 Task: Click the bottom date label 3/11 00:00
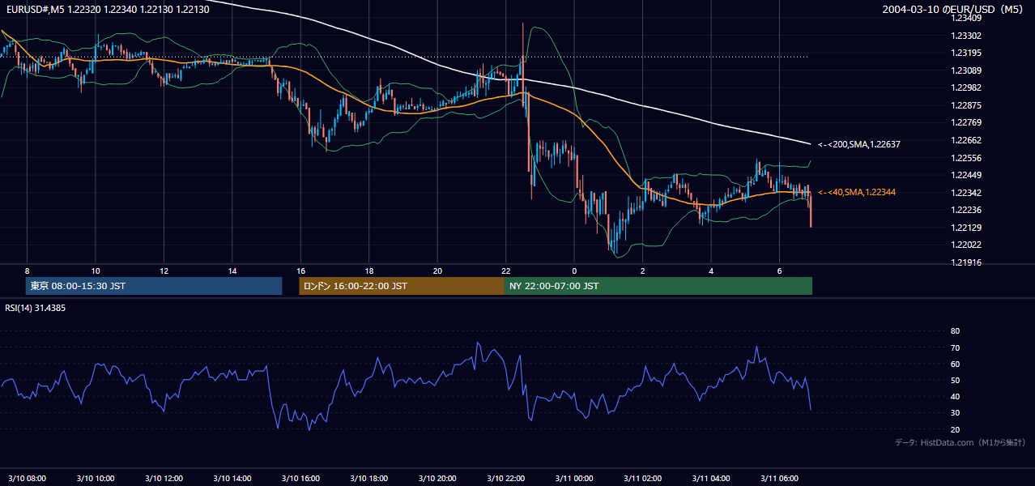tap(574, 478)
